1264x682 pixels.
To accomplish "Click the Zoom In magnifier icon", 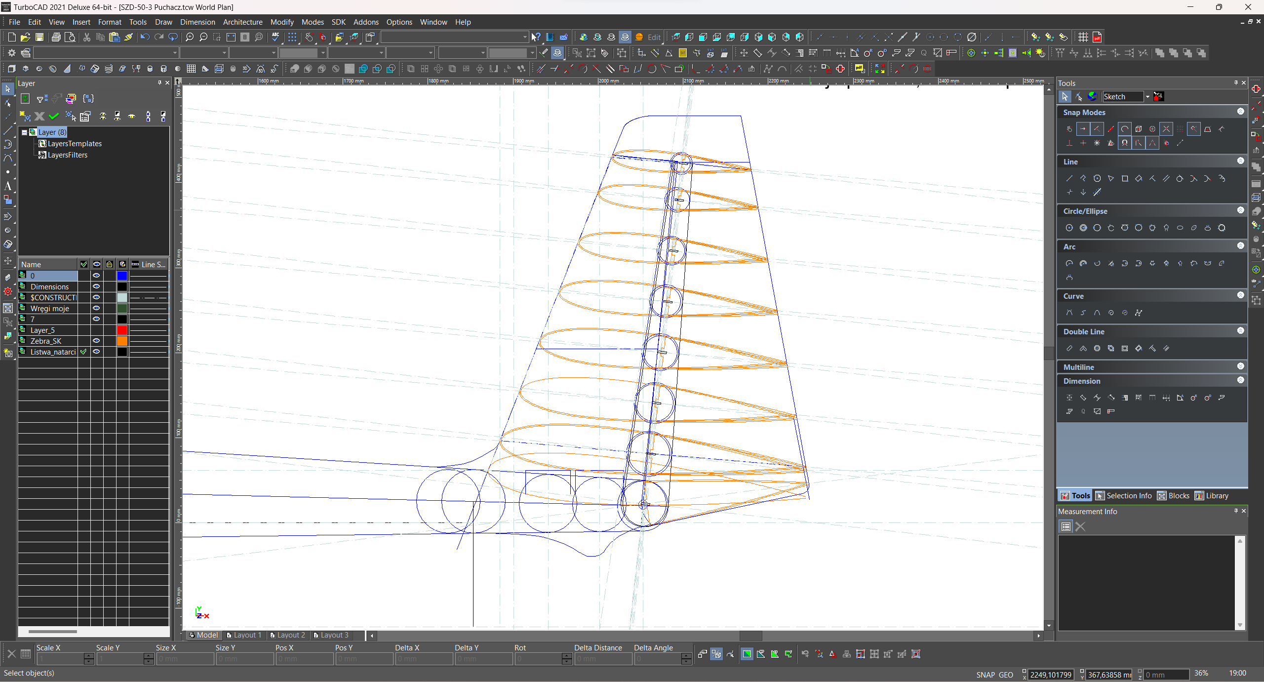I will pyautogui.click(x=190, y=37).
